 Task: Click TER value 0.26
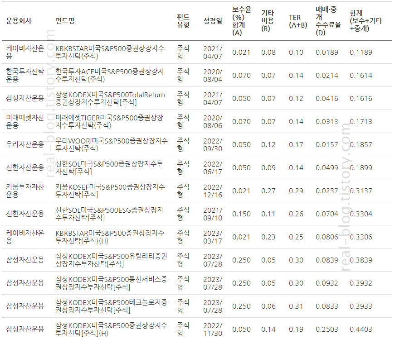(x=296, y=214)
